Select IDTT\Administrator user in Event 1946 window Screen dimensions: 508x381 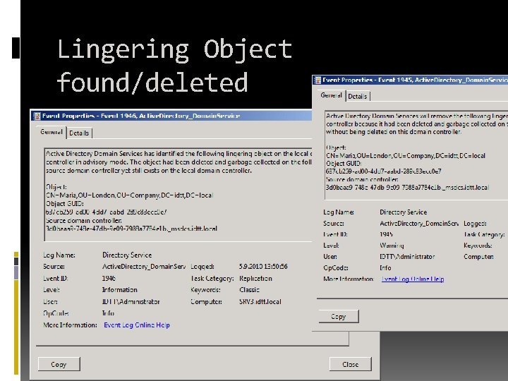tap(131, 302)
